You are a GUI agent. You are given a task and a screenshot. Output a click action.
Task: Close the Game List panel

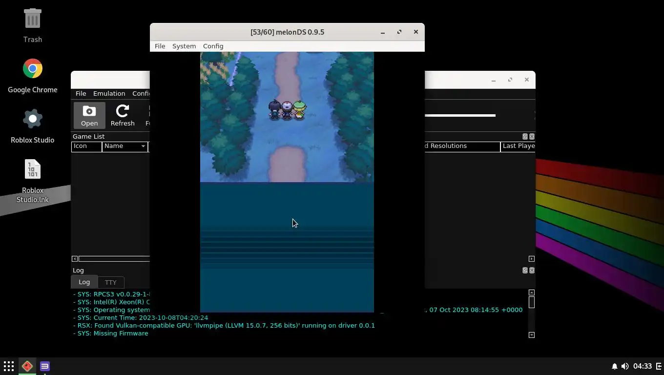click(532, 136)
